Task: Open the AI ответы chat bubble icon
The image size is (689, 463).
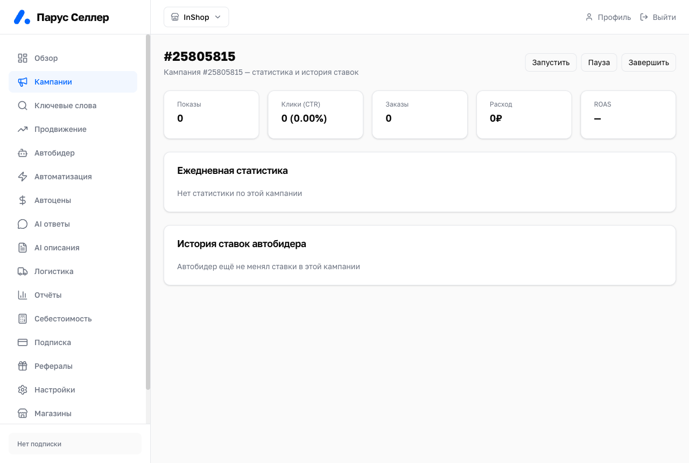Action: [x=23, y=224]
